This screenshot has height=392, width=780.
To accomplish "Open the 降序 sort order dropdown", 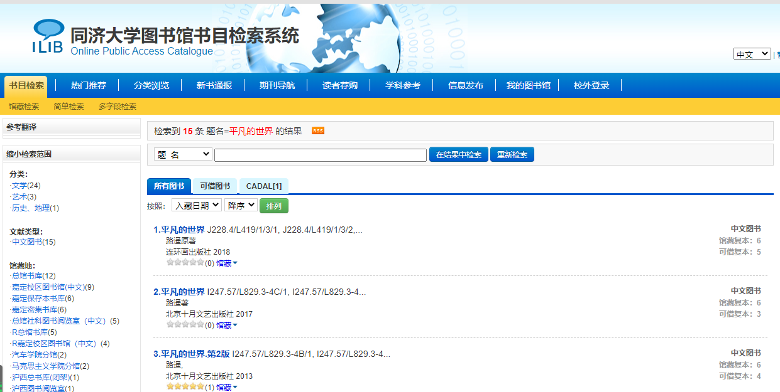I will (x=241, y=205).
